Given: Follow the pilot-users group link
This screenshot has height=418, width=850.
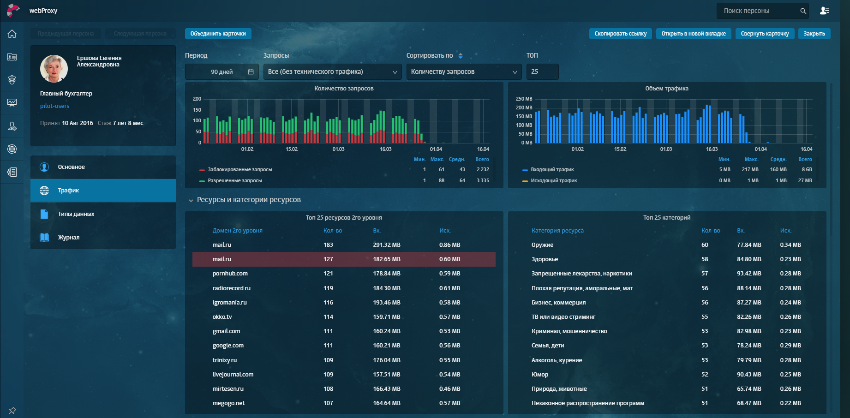Looking at the screenshot, I should (x=54, y=106).
